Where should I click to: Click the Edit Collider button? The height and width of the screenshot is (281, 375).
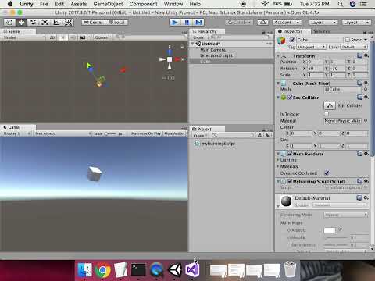330,105
